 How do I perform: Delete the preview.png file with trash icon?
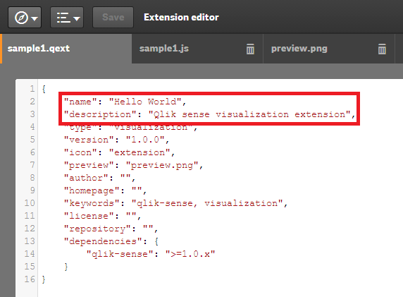click(382, 49)
